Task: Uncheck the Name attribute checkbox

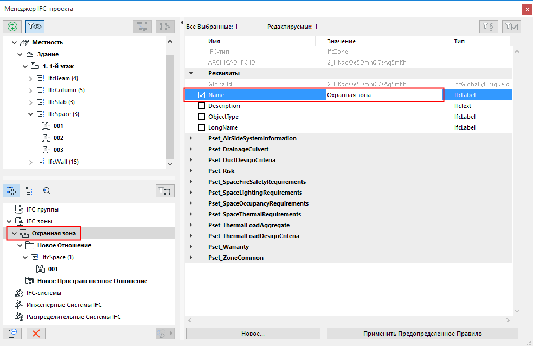Action: [x=202, y=94]
